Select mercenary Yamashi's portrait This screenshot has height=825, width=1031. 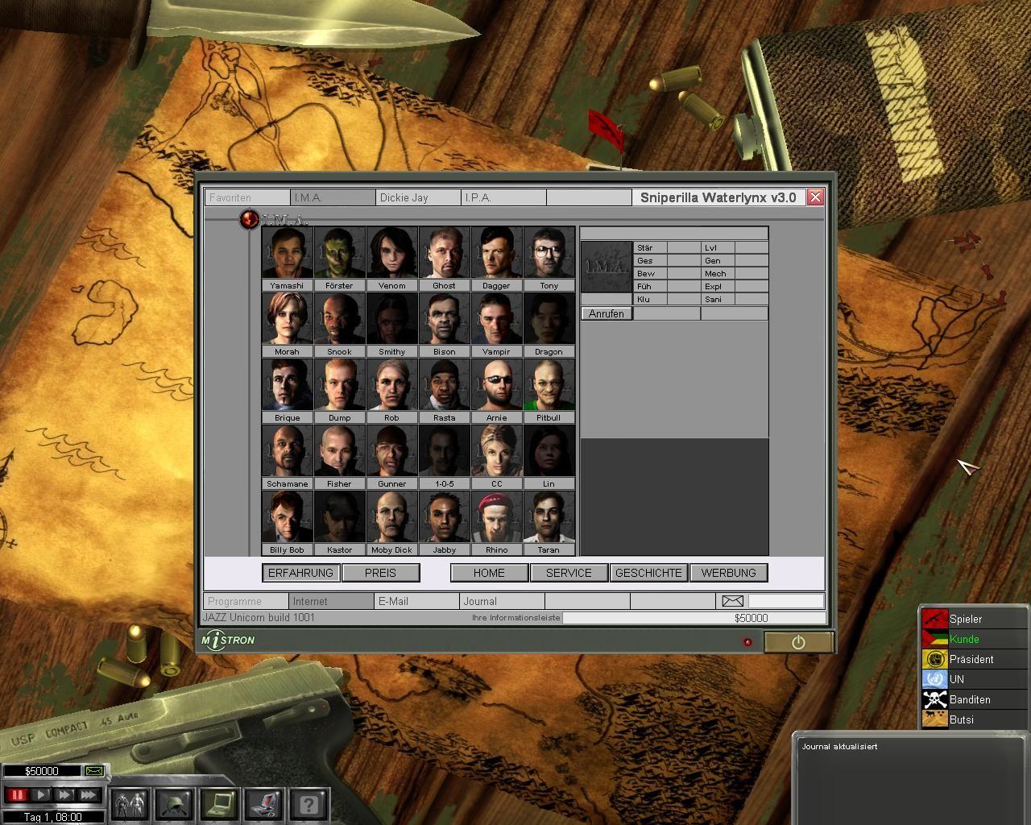click(x=288, y=254)
